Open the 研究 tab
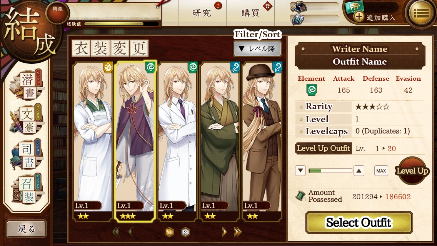 202,13
